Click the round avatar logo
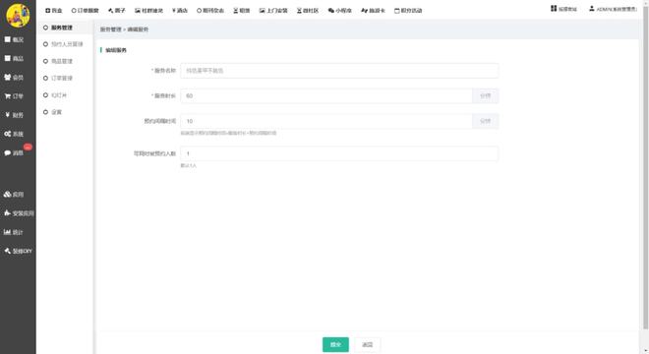Image resolution: width=649 pixels, height=354 pixels. coord(18,16)
